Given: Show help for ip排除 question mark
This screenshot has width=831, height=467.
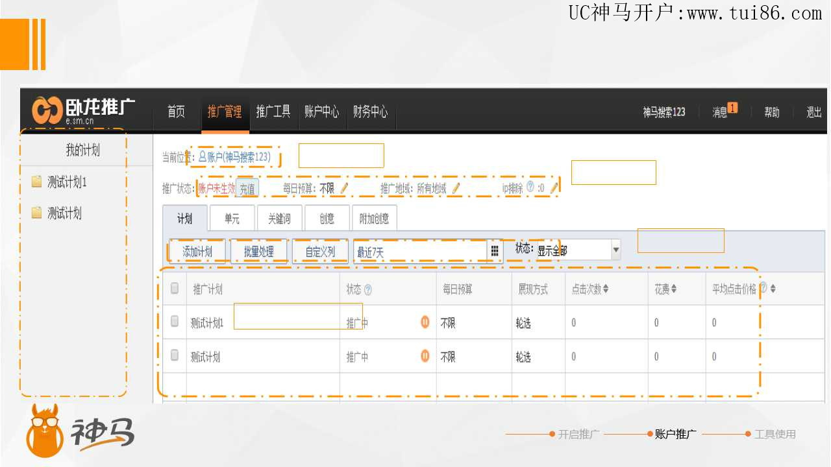Looking at the screenshot, I should click(530, 187).
